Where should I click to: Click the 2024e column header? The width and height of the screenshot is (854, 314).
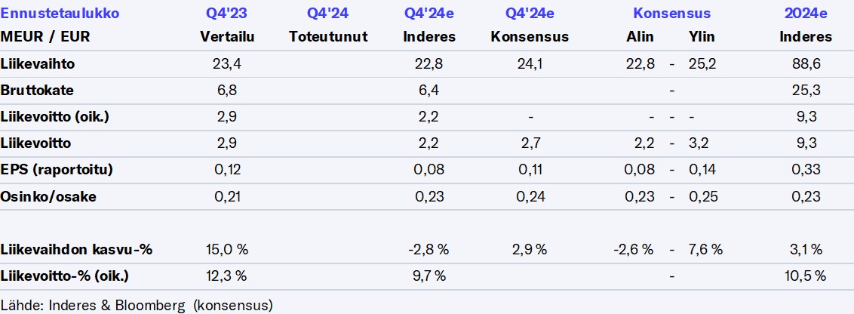806,14
